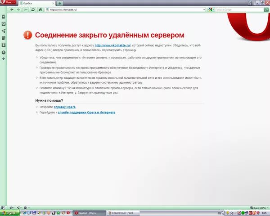The image size is (270, 216).
Task: Click the green circle tray icon
Action: point(243,213)
